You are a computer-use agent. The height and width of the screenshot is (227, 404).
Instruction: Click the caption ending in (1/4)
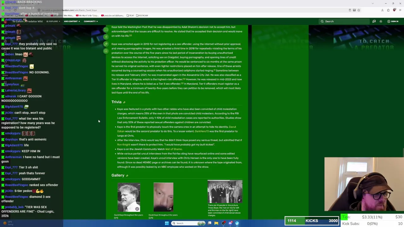(x=128, y=216)
